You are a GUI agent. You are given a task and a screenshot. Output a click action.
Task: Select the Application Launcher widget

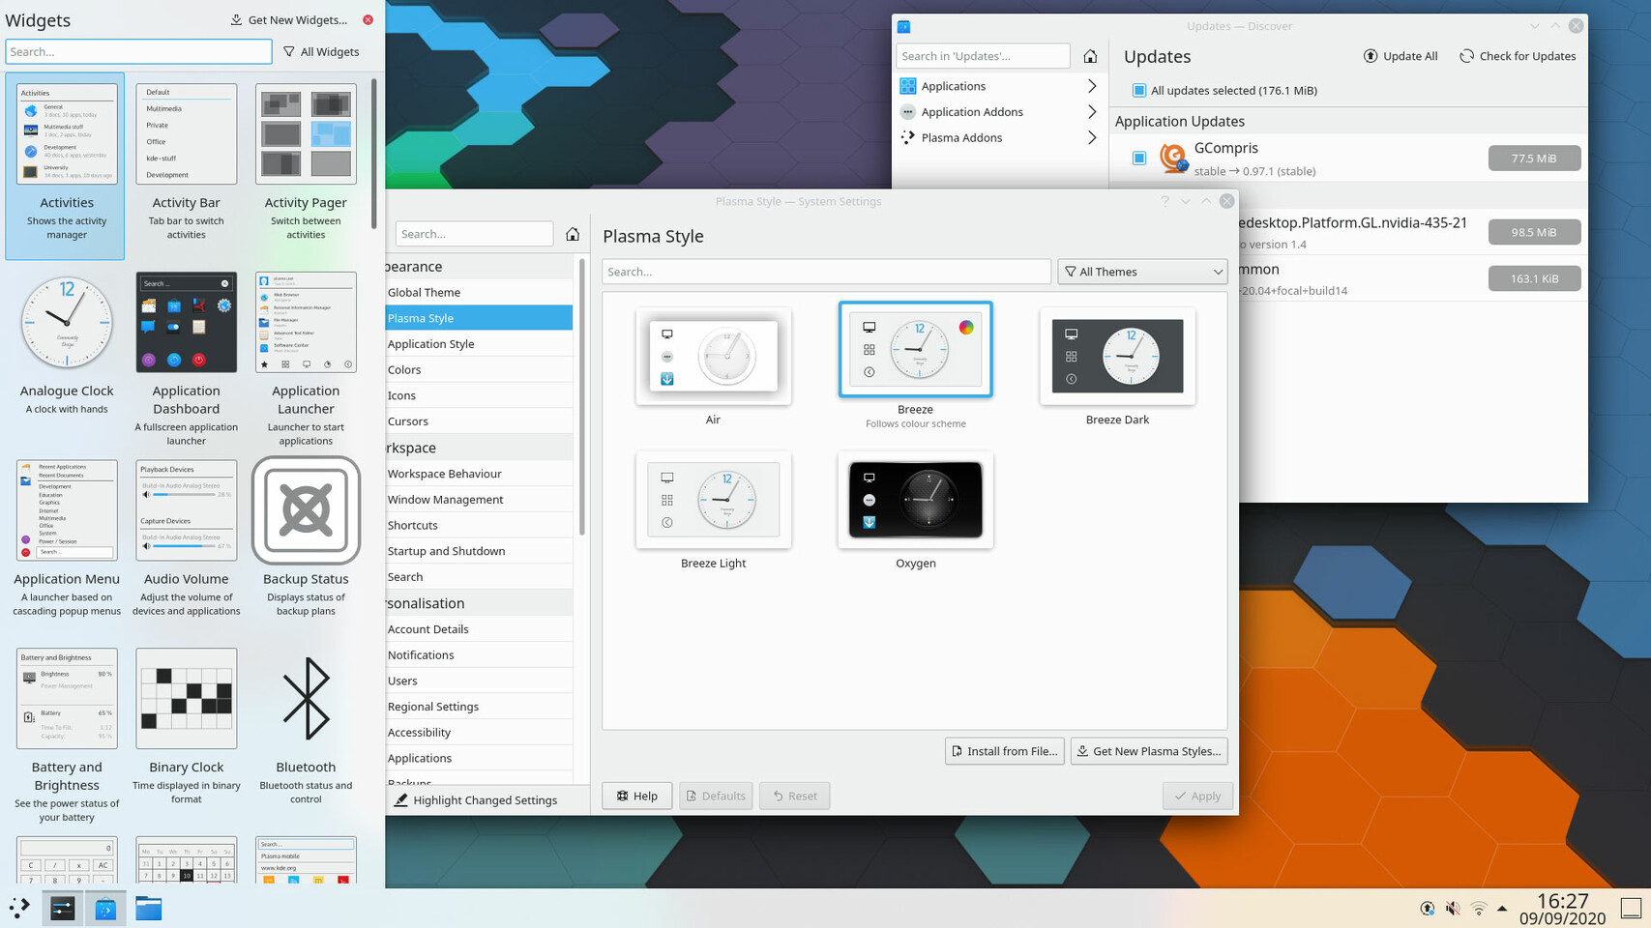(306, 322)
